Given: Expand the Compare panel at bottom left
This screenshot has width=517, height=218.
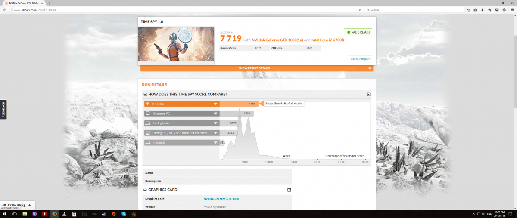Looking at the screenshot, I should click(17, 205).
